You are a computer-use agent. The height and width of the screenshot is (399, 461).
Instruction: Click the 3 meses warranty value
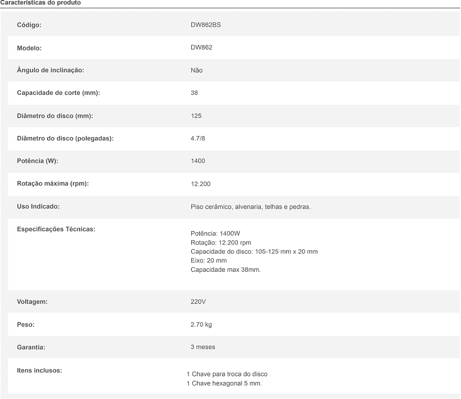click(x=203, y=347)
